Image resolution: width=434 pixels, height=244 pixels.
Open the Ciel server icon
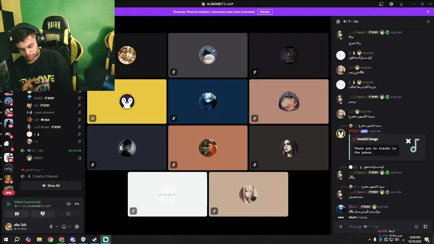coord(8,101)
